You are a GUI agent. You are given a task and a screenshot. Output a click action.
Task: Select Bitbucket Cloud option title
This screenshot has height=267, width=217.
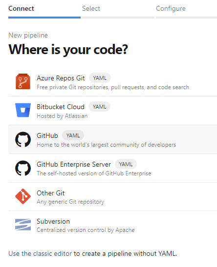pos(61,107)
